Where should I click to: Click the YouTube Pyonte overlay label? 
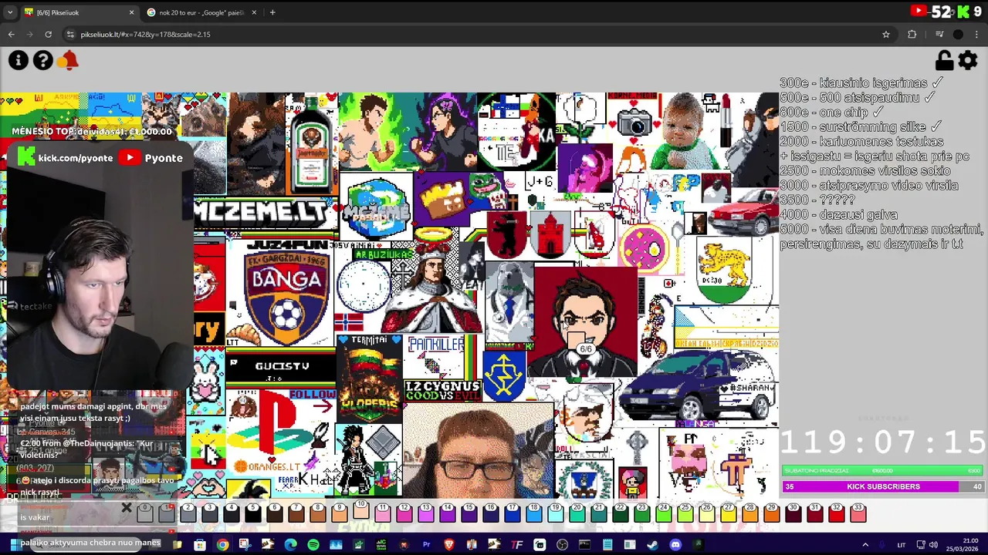click(x=152, y=158)
